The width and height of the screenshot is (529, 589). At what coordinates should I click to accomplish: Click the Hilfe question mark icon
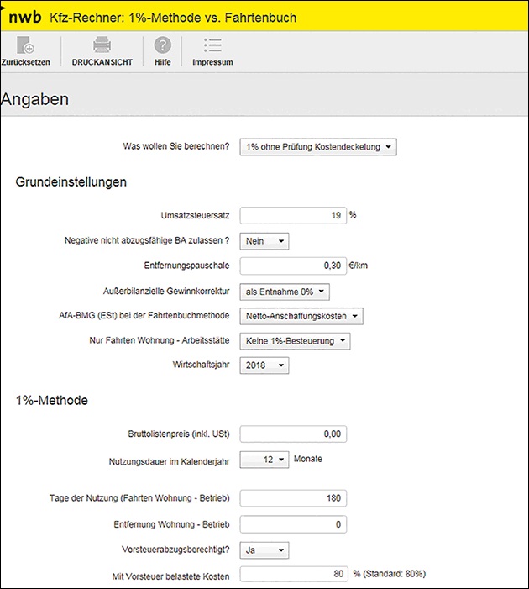pos(162,46)
